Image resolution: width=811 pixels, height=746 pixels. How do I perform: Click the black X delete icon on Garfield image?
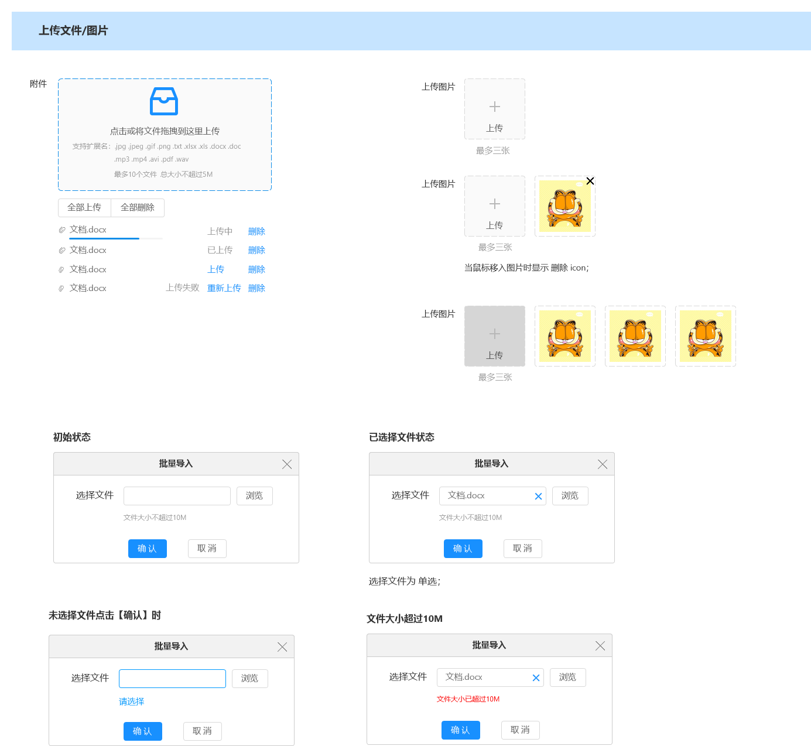[590, 181]
